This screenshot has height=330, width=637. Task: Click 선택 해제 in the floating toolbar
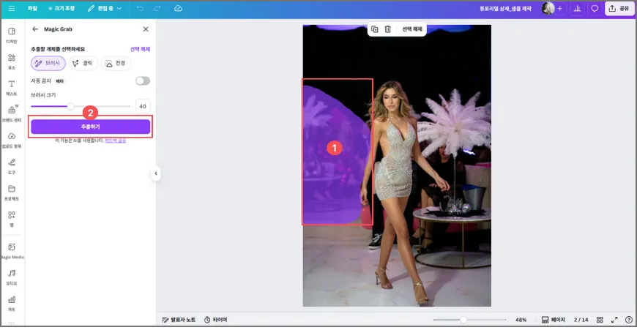[x=412, y=29]
